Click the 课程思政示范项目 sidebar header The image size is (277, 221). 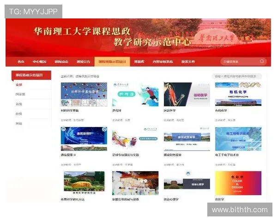(x=31, y=75)
